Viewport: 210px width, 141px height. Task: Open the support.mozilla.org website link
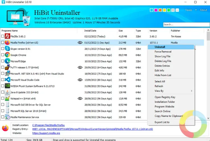coord(46,133)
